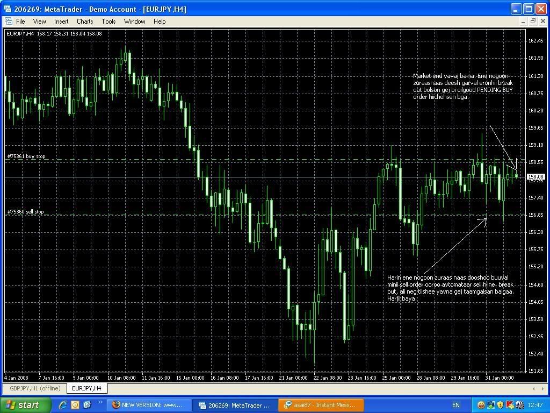The height and width of the screenshot is (413, 550).
Task: Select the EURJPY,H4 chart tab
Action: pyautogui.click(x=86, y=388)
